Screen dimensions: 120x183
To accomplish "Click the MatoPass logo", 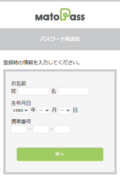I will pyautogui.click(x=60, y=14).
